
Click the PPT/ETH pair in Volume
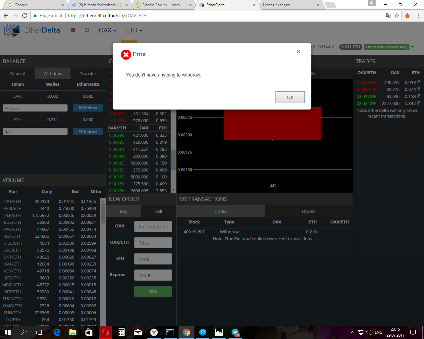tap(12, 201)
